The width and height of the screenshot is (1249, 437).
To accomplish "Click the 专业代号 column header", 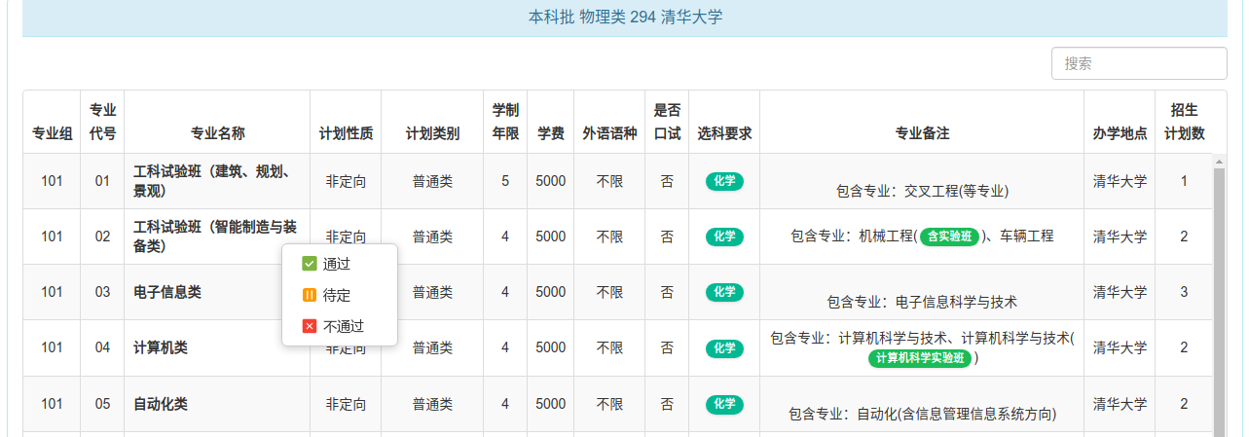I will click(x=102, y=122).
